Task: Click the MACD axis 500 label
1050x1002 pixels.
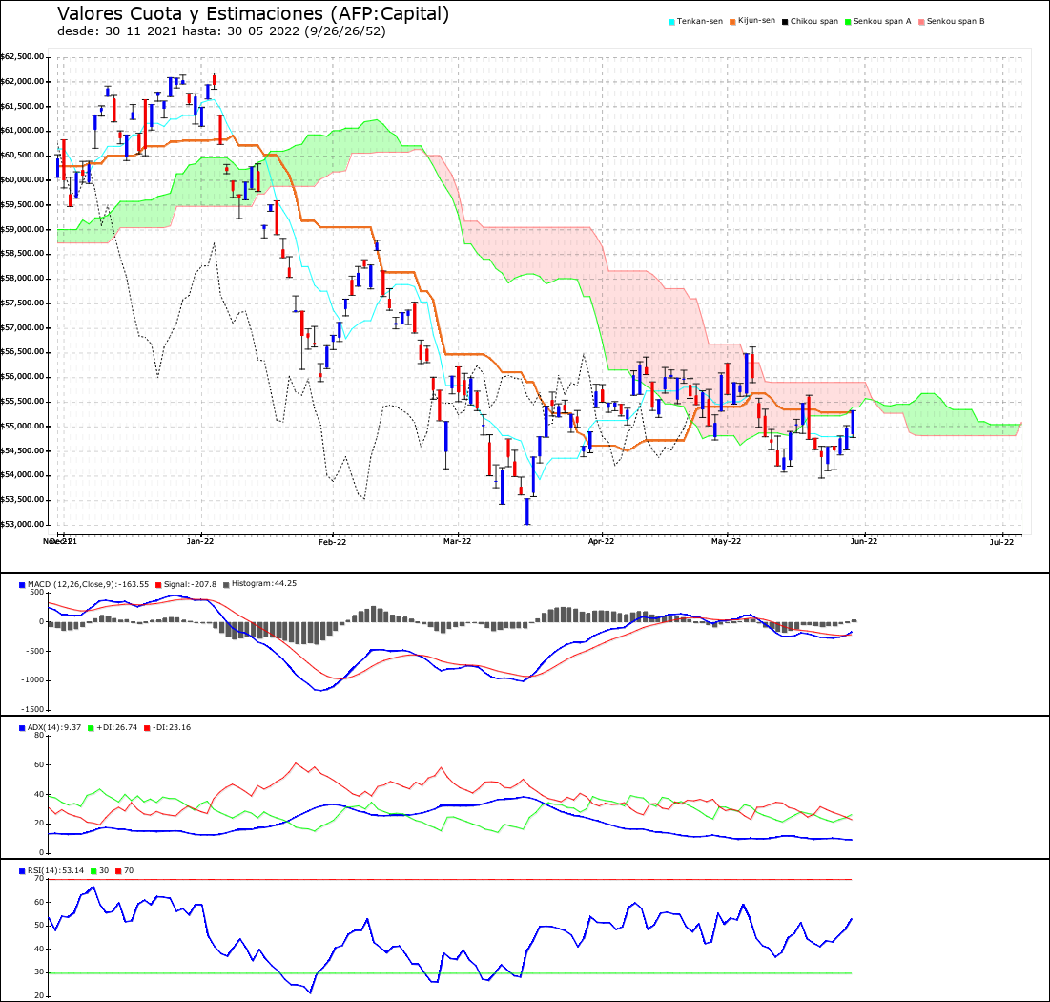Action: coord(37,593)
